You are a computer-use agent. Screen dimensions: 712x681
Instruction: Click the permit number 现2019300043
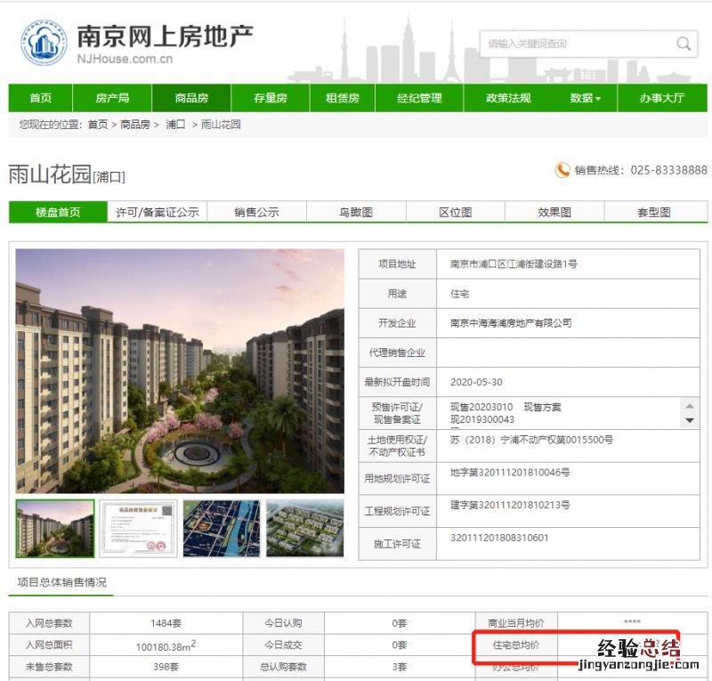[482, 420]
